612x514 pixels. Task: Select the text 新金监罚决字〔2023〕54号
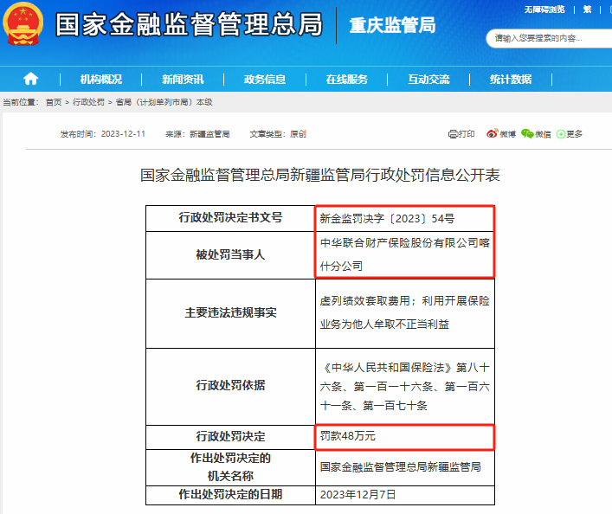pos(387,219)
